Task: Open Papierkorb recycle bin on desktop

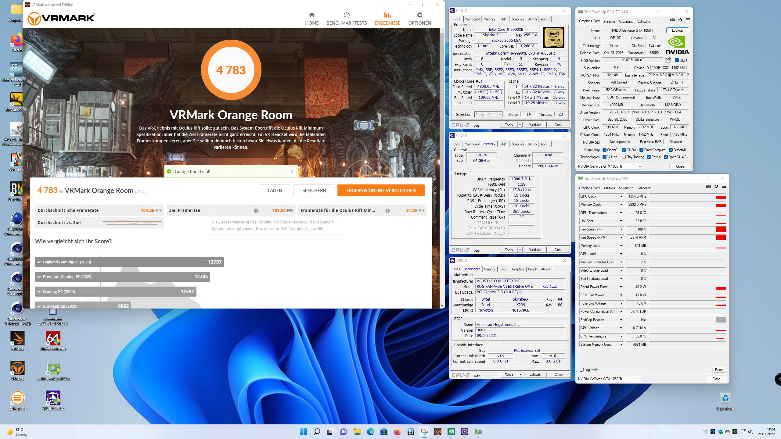Action: pyautogui.click(x=725, y=401)
